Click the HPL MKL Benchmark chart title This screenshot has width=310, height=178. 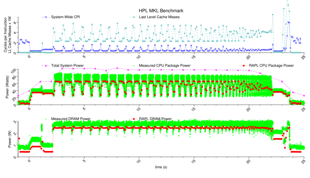tap(161, 11)
